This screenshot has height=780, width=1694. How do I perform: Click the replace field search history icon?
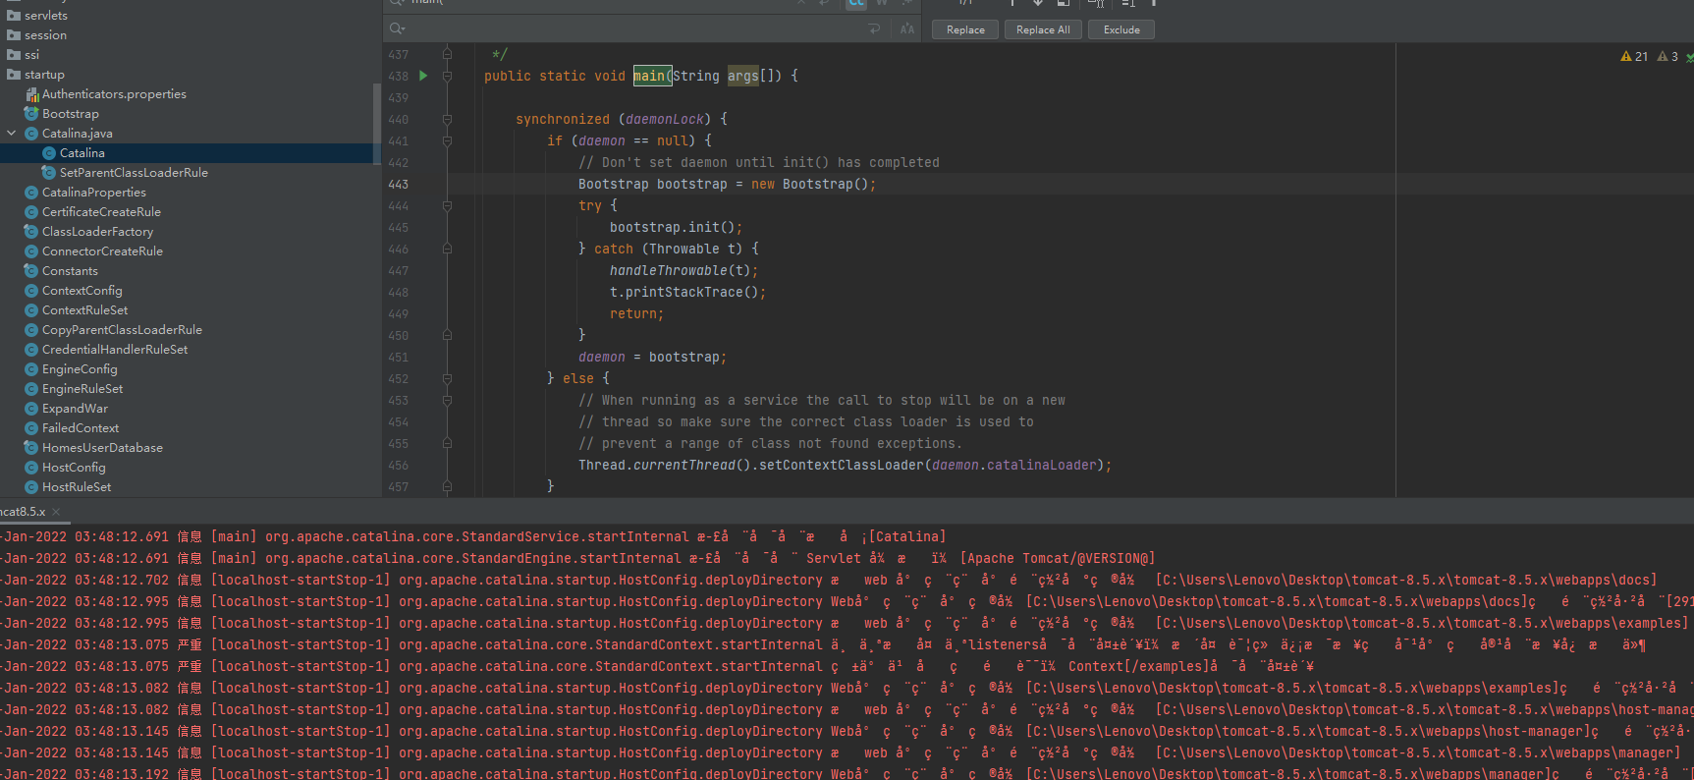[398, 29]
